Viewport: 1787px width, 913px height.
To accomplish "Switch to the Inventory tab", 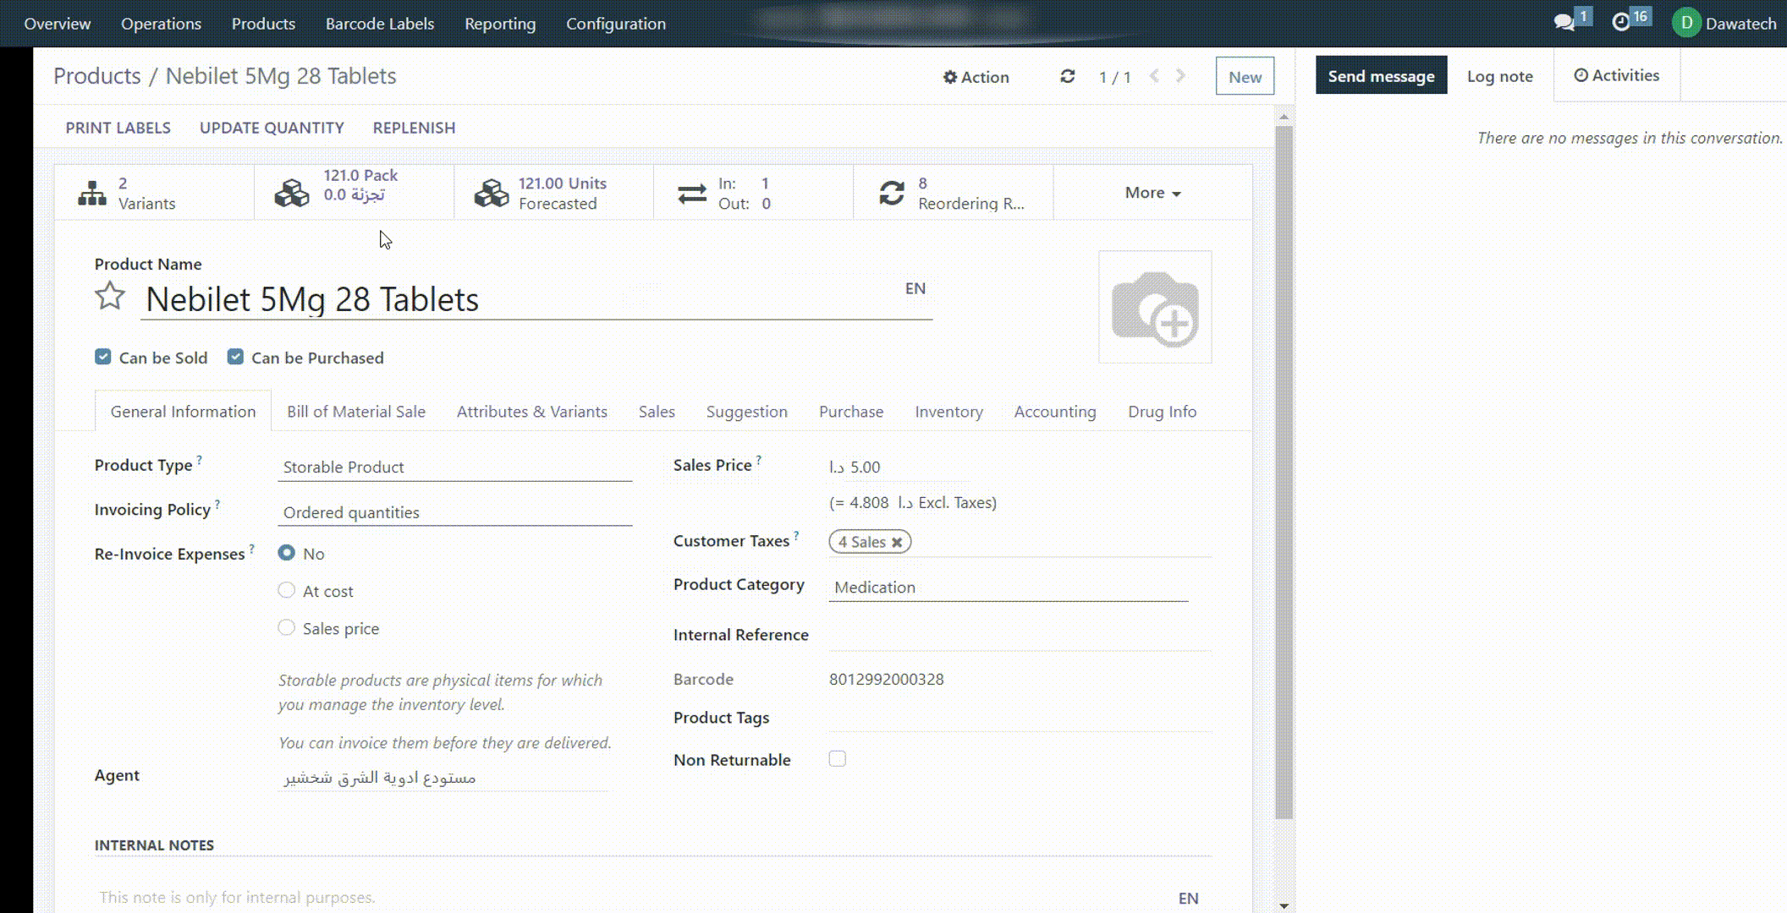I will coord(948,412).
